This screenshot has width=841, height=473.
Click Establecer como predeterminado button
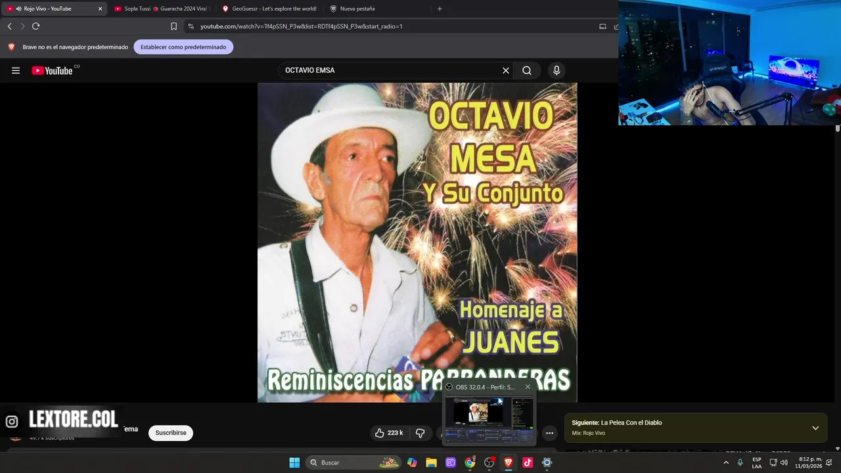(x=183, y=47)
